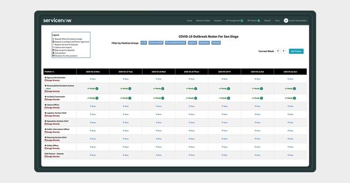Click the ServiceNow logo
Screen dimensions: 350x183
57,20
